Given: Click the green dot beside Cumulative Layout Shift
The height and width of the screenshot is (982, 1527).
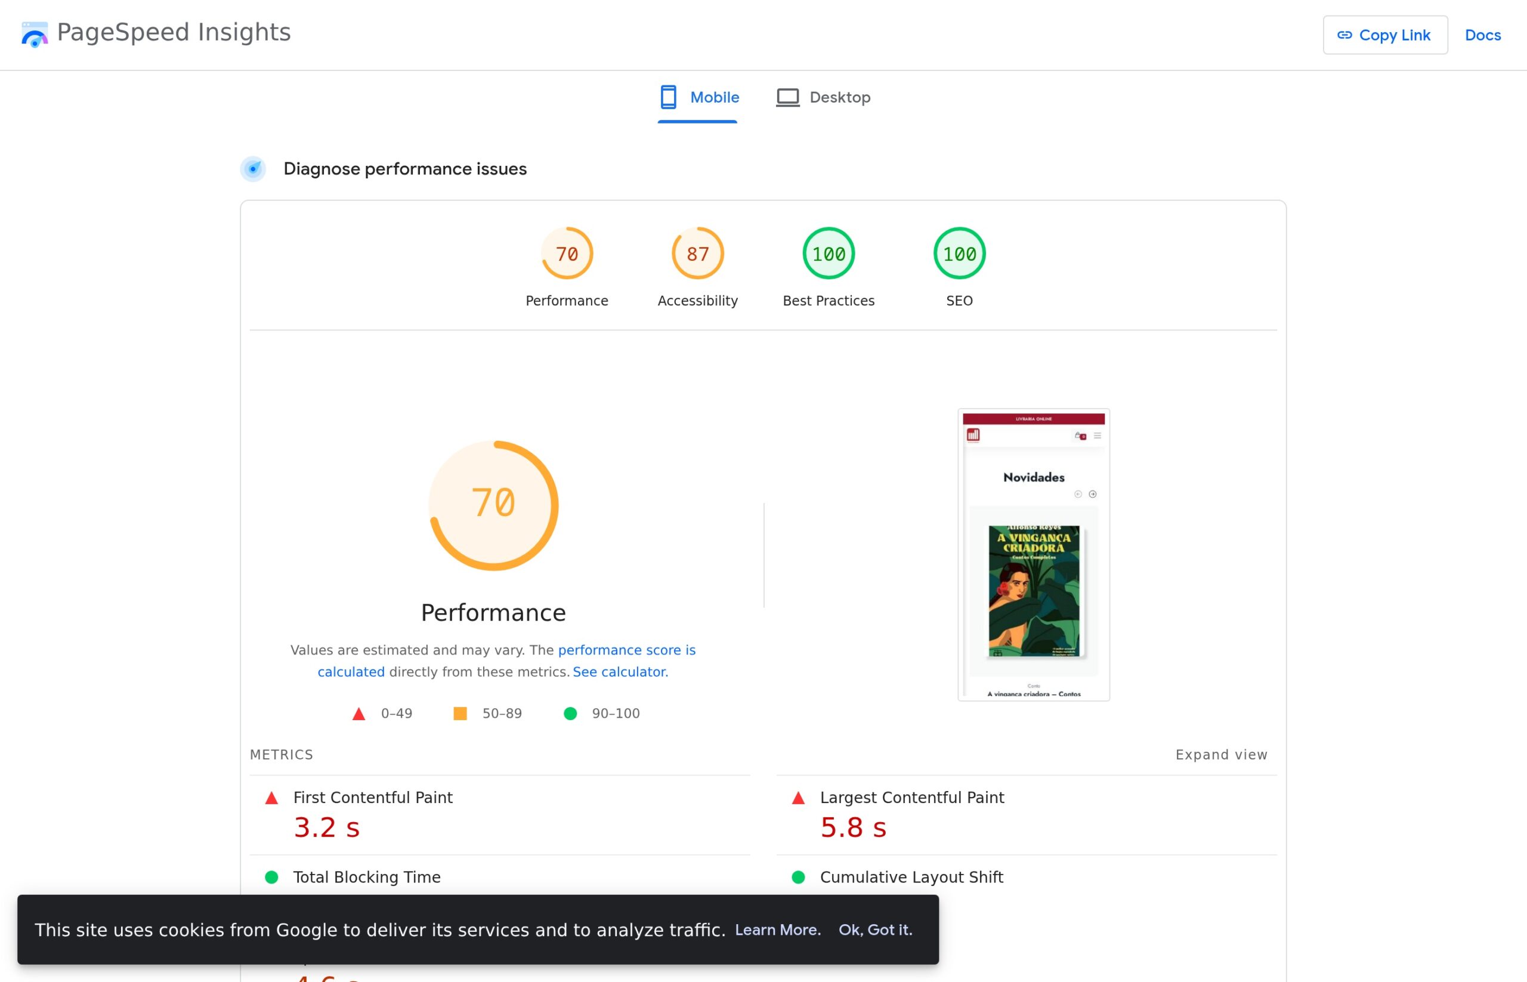Looking at the screenshot, I should click(x=798, y=877).
